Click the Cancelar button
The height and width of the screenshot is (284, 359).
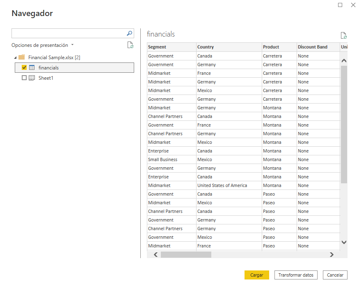pyautogui.click(x=335, y=275)
